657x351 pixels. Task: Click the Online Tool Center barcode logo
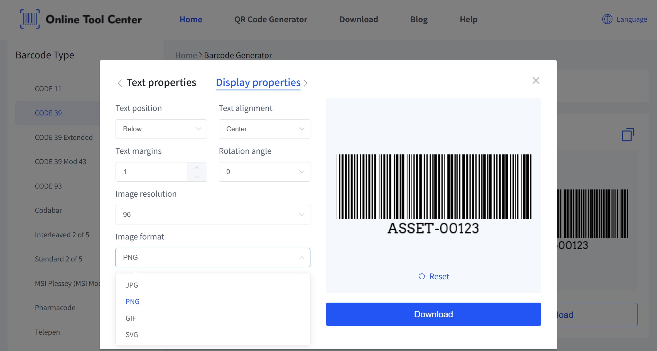click(x=30, y=19)
